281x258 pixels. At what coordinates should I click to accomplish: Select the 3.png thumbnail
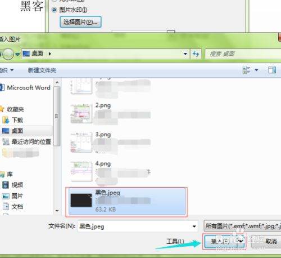coord(81,143)
